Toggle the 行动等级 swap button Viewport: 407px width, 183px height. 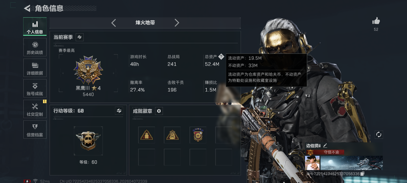[119, 111]
